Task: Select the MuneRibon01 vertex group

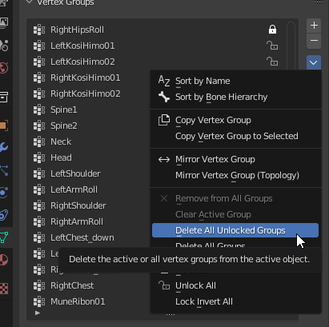Action: [x=78, y=301]
